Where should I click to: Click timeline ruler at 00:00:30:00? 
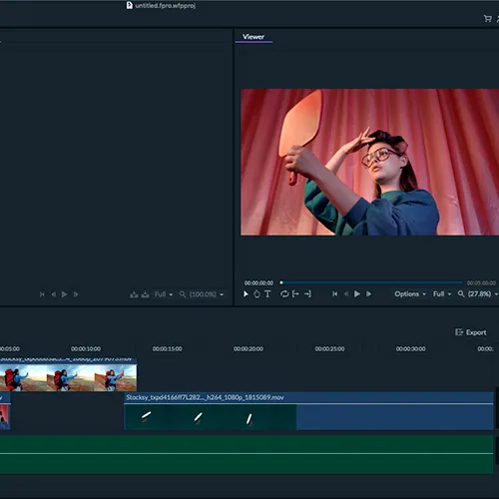click(x=410, y=349)
